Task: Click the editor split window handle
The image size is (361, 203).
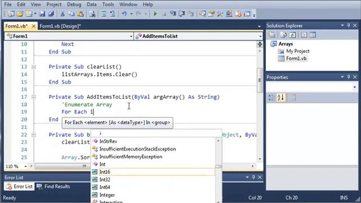Action: coord(259,44)
